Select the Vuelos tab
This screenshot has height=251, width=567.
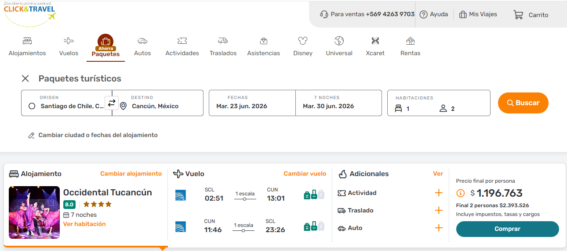click(x=69, y=46)
